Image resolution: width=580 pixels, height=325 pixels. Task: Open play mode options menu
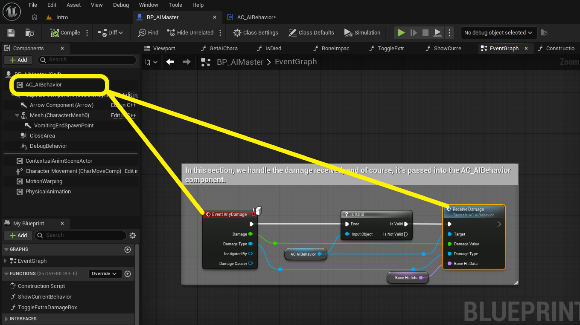click(x=449, y=33)
